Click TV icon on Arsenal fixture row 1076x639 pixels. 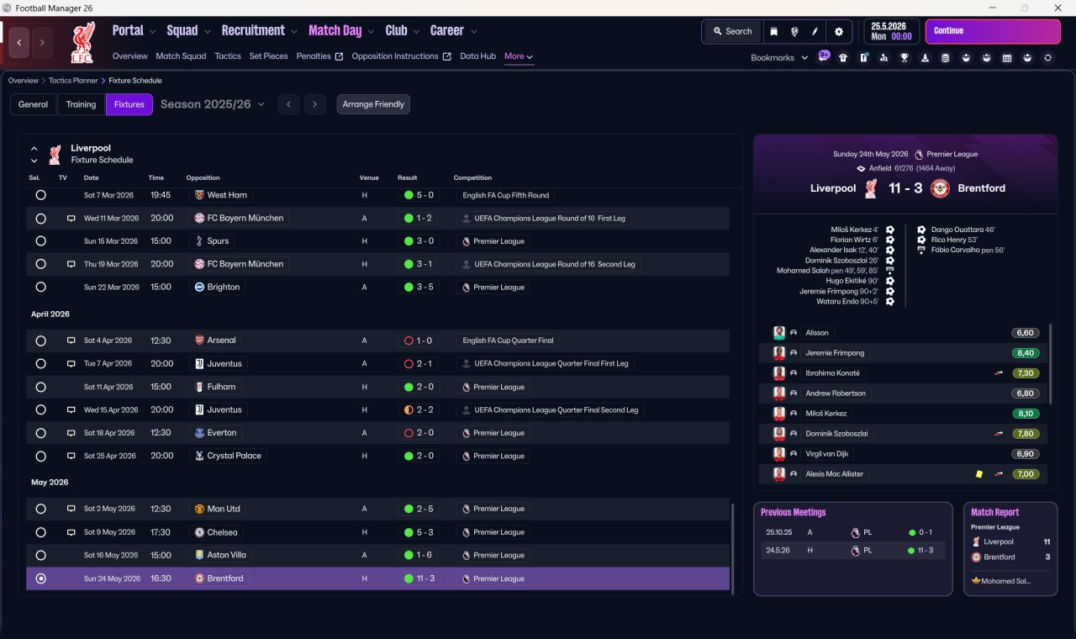click(x=71, y=341)
